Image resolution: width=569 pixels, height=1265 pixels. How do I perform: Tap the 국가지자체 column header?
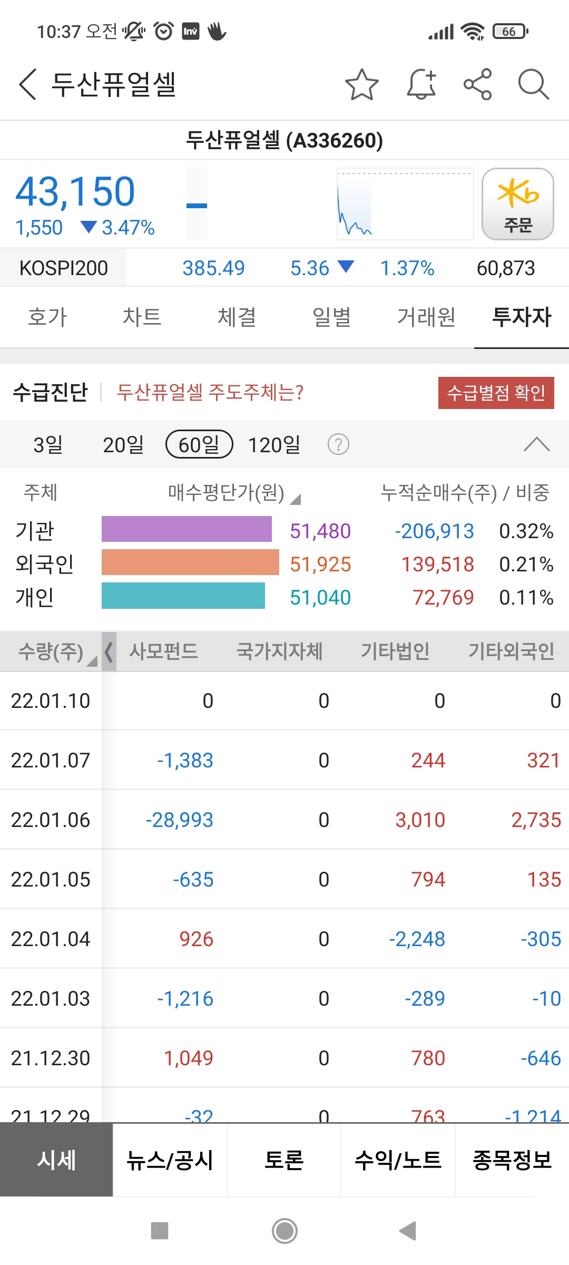click(x=279, y=651)
